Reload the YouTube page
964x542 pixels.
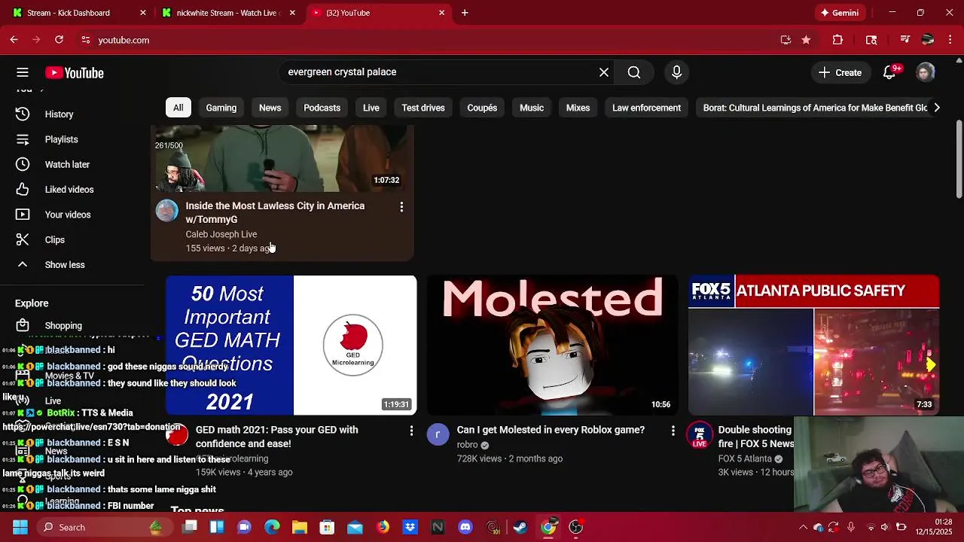[59, 40]
